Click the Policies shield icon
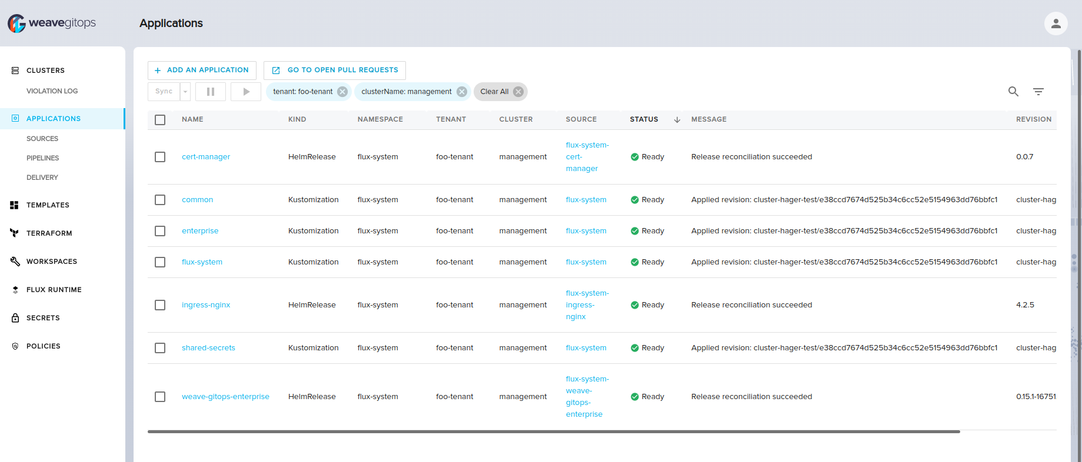The image size is (1082, 462). [x=15, y=346]
